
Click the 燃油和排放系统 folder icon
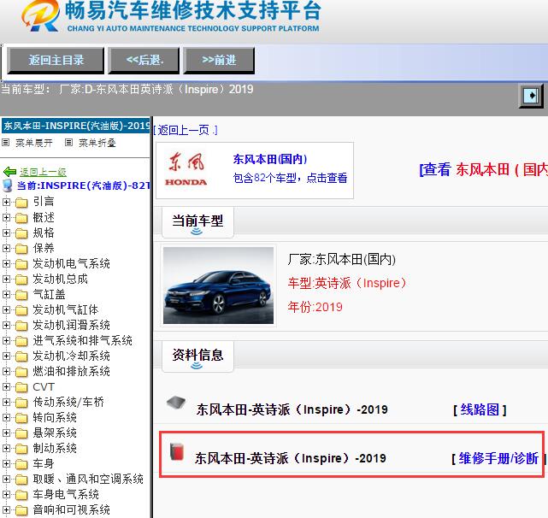(21, 372)
